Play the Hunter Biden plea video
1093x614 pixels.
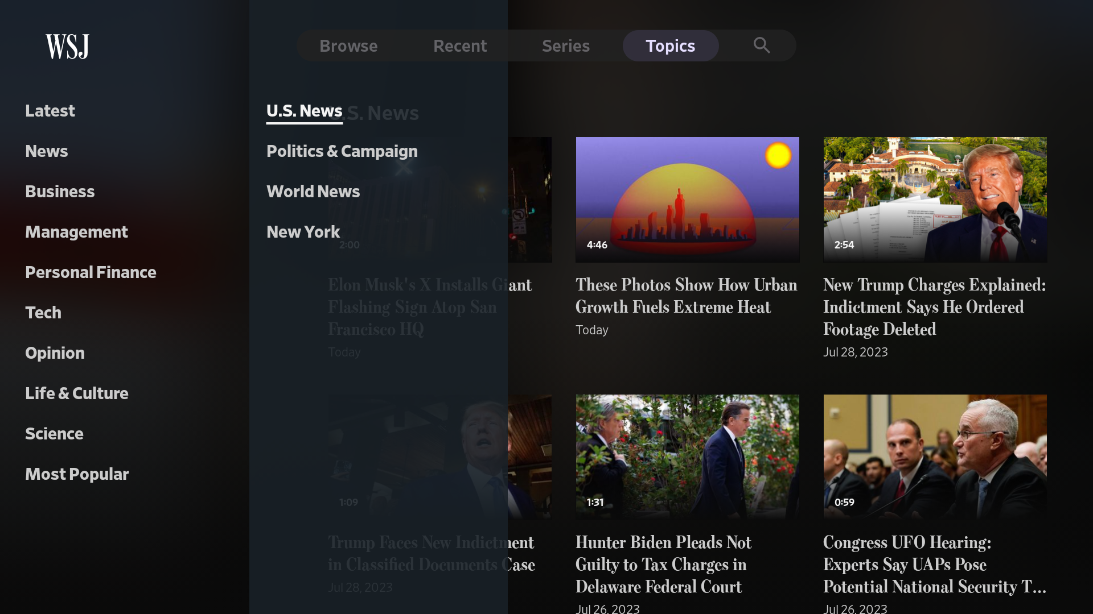pos(687,456)
